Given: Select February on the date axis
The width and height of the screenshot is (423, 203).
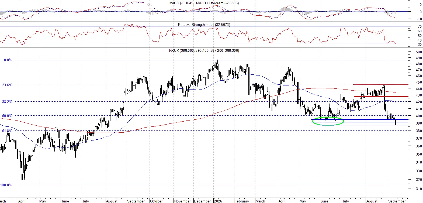Looking at the screenshot, I should [242, 201].
